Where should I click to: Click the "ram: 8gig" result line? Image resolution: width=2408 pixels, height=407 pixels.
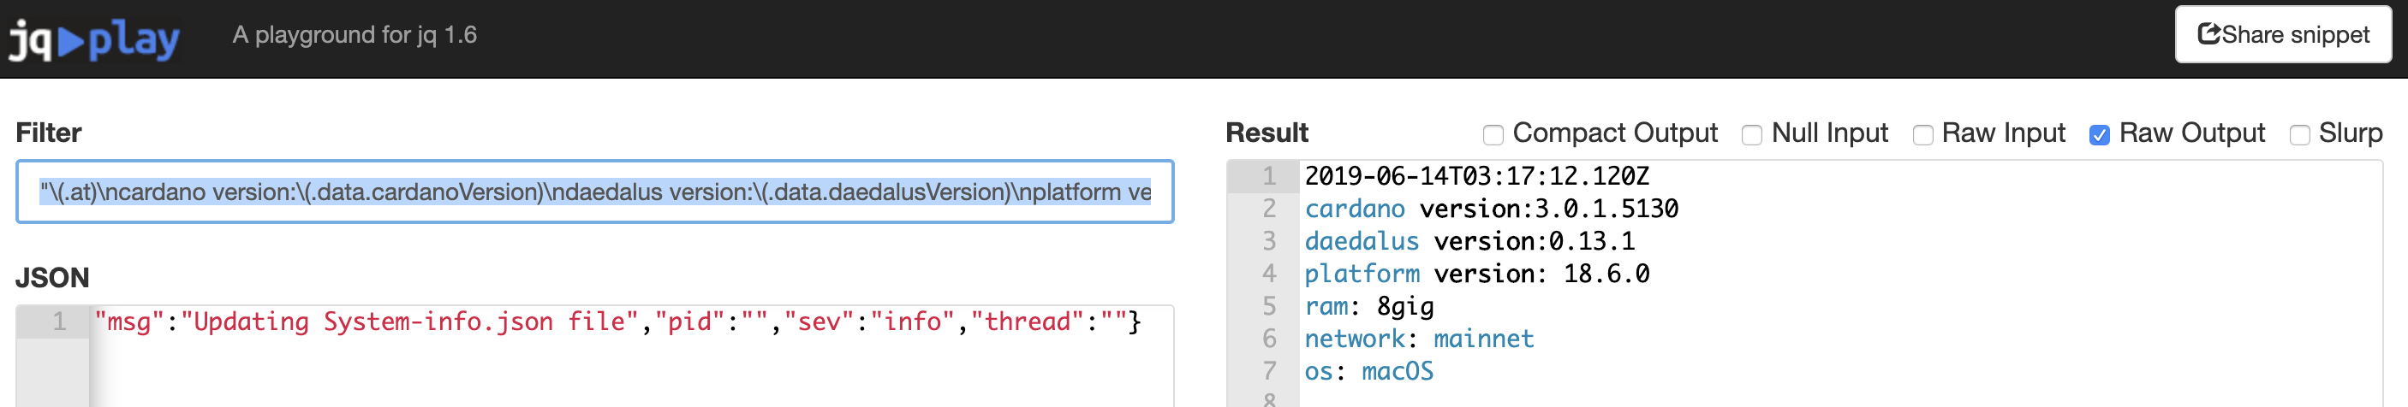[x=1368, y=307]
